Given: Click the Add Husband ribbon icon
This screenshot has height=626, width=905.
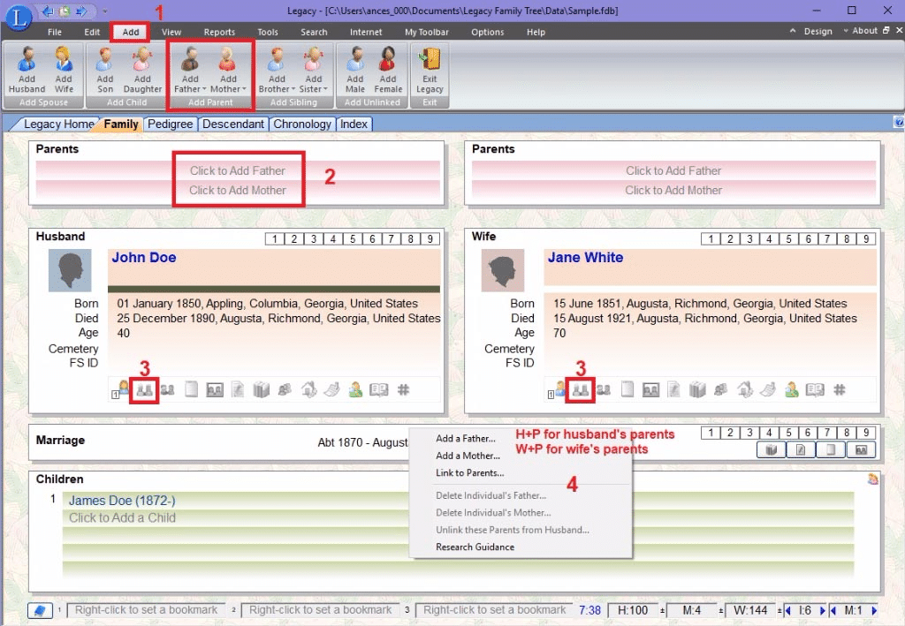Looking at the screenshot, I should pos(27,71).
